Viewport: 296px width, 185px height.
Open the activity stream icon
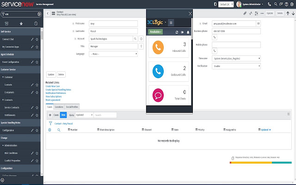(x=251, y=13)
